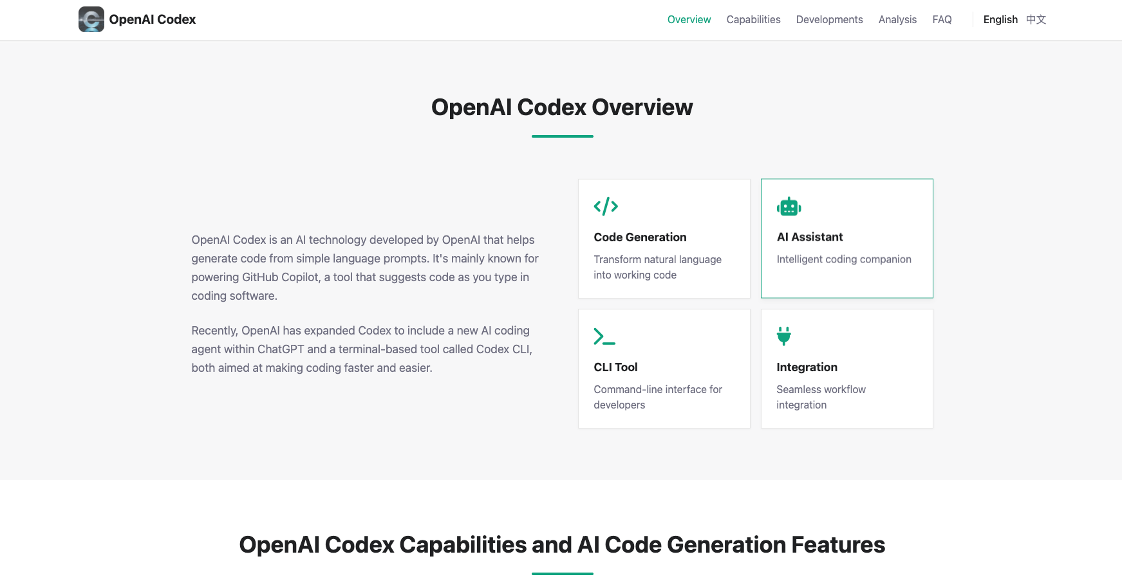
Task: Open the Overview nav item
Action: (689, 19)
